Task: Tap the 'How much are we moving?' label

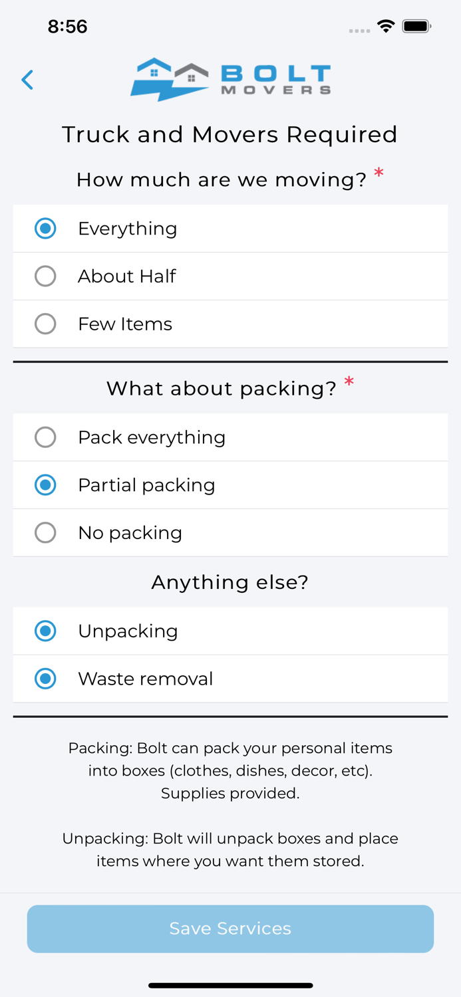Action: pyautogui.click(x=222, y=179)
